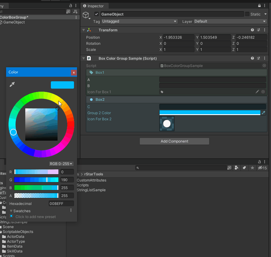This screenshot has width=271, height=257.
Task: Lock the Inspector panel
Action: pyautogui.click(x=259, y=5)
